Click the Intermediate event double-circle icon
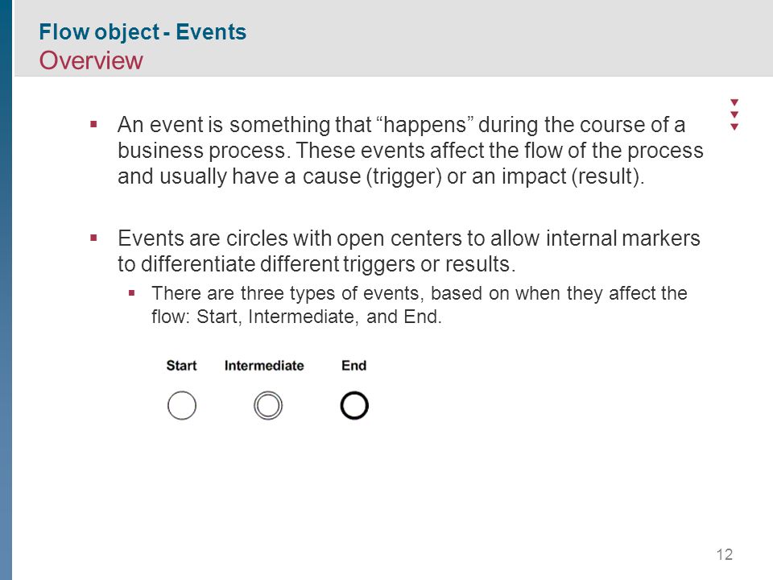 coord(268,405)
